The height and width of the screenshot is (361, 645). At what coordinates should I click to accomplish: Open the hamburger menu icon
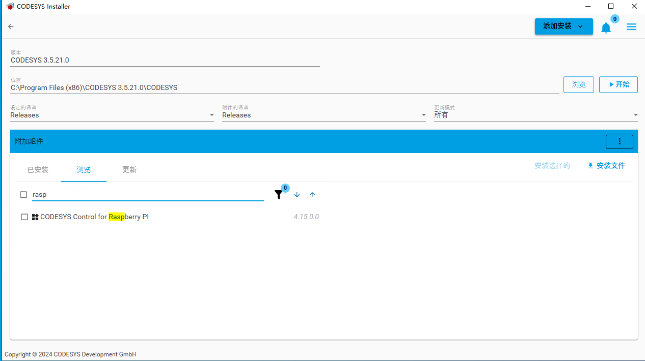[631, 27]
